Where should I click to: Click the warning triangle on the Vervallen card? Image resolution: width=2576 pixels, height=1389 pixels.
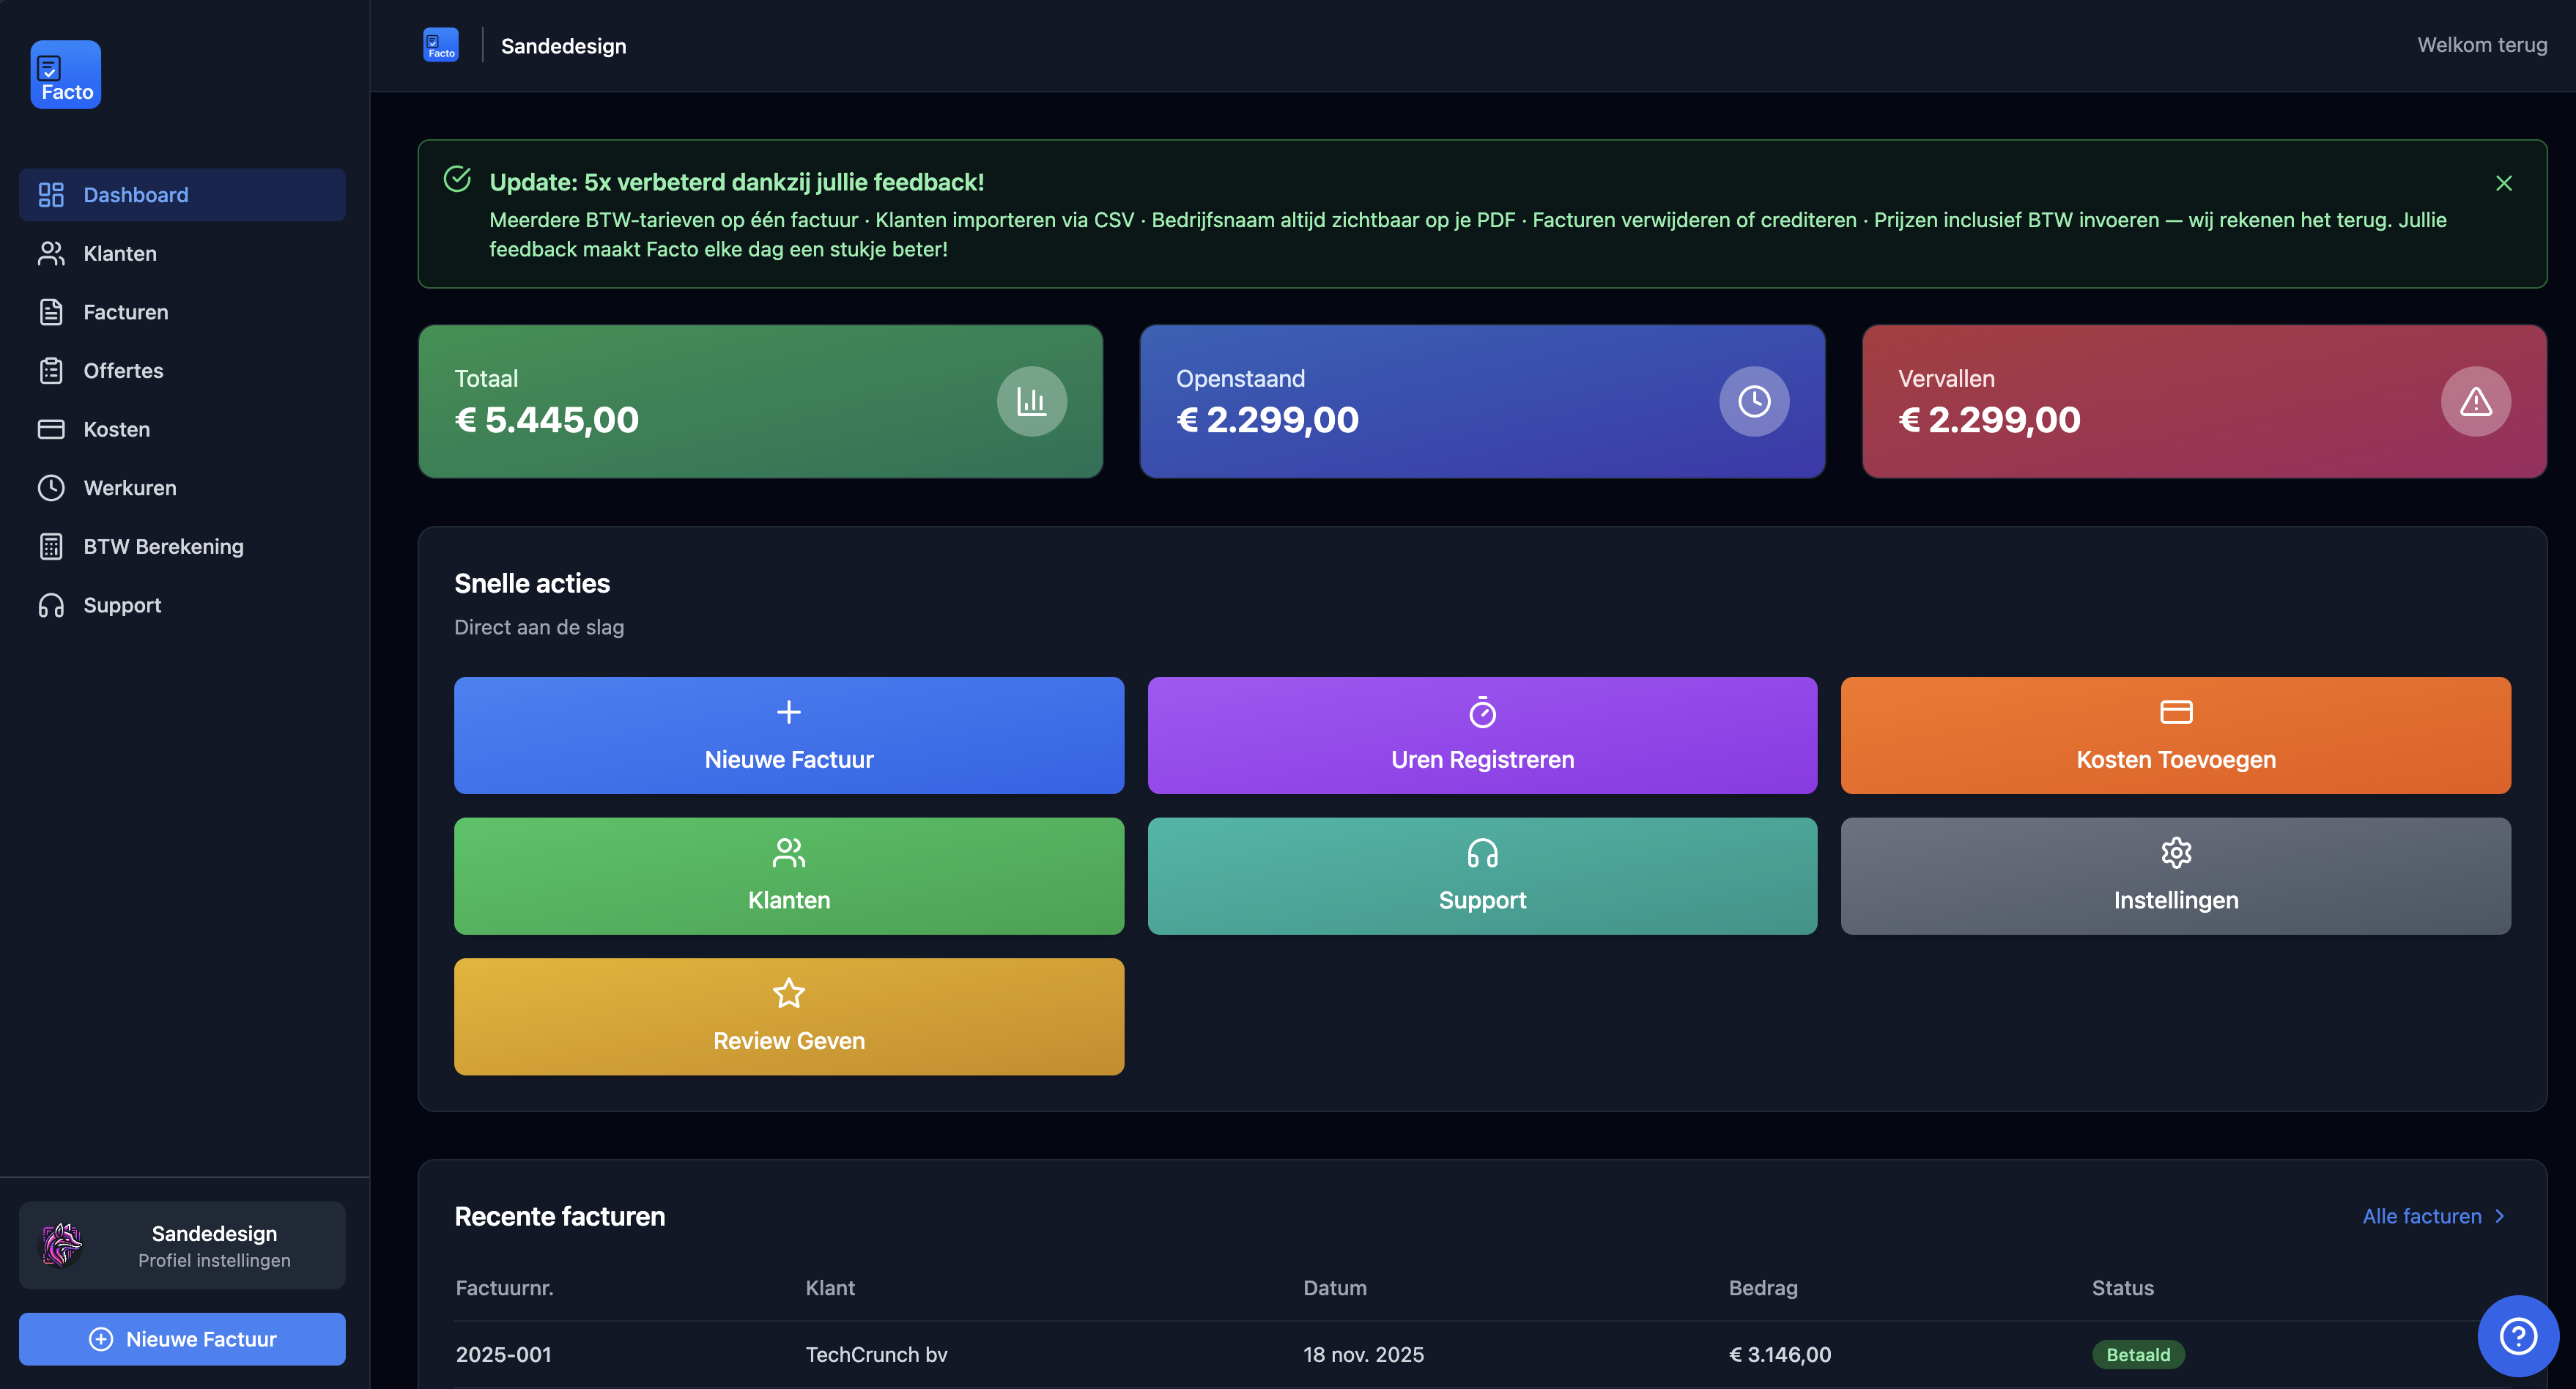(2475, 401)
